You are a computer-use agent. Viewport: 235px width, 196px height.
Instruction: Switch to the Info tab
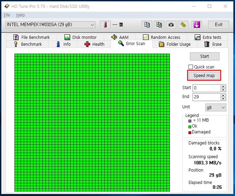click(x=63, y=44)
